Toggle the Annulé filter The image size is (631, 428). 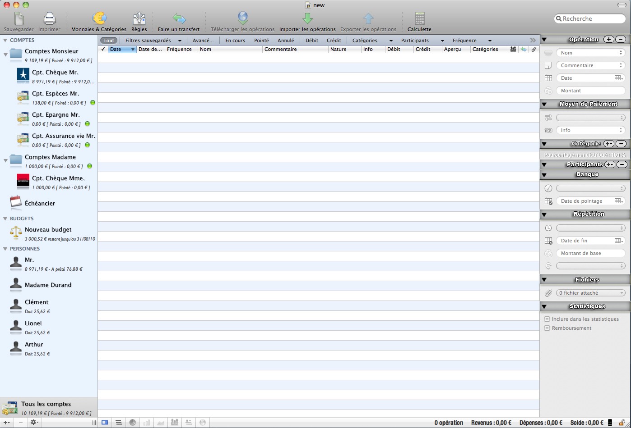click(286, 41)
